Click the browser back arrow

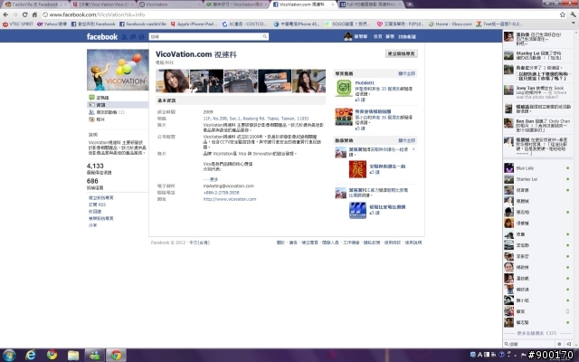(5, 14)
